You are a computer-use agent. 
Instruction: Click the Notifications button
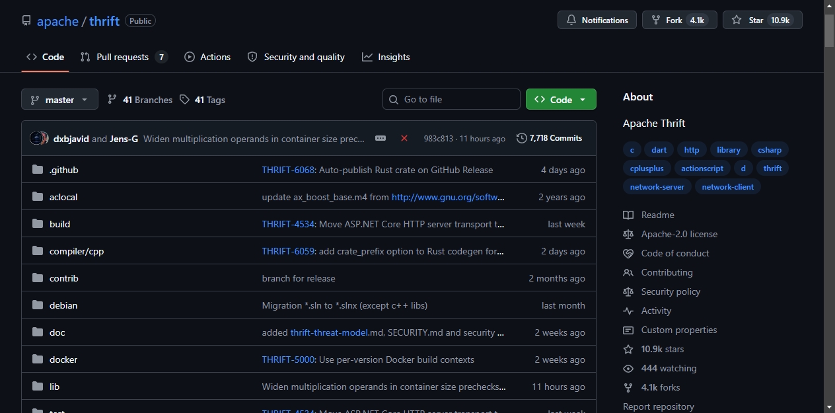point(597,20)
